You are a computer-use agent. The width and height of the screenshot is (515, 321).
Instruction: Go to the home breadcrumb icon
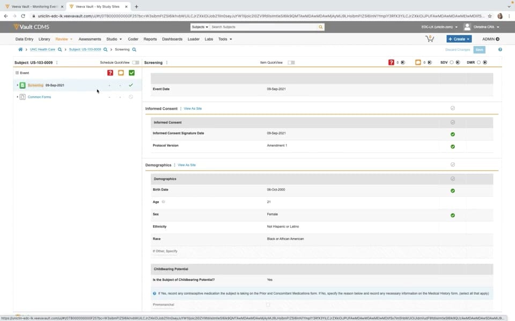tap(20, 49)
